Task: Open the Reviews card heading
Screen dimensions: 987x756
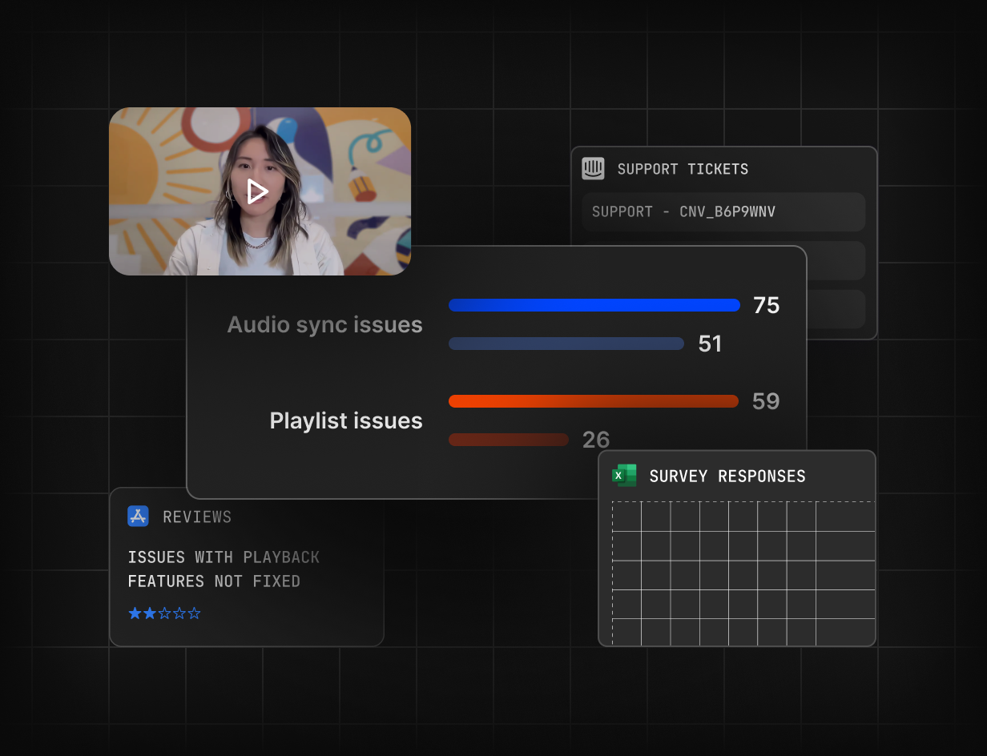Action: (x=197, y=517)
